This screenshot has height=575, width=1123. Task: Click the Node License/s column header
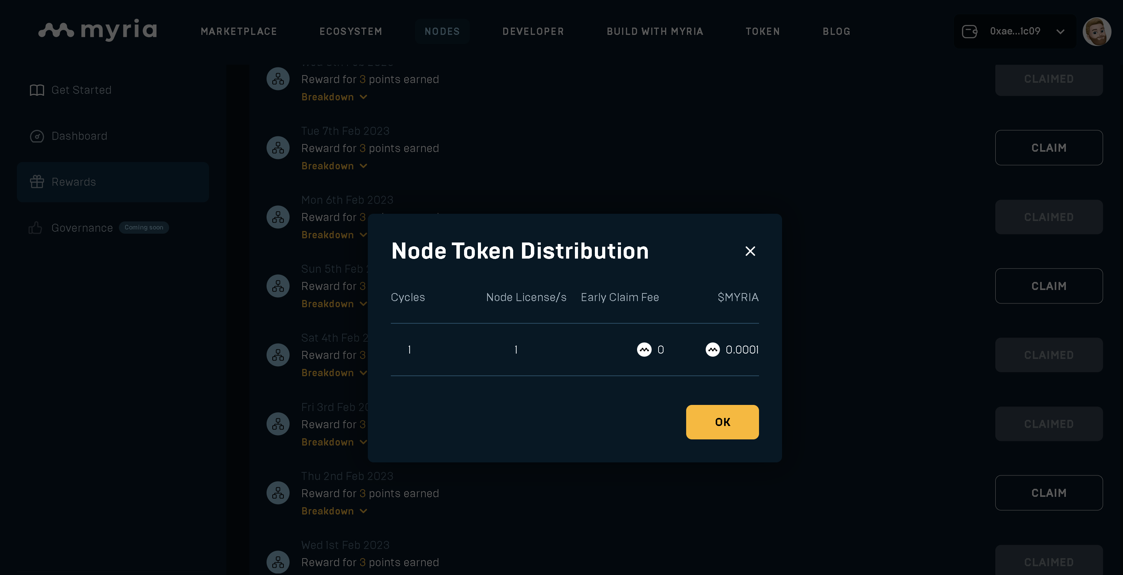coord(526,297)
